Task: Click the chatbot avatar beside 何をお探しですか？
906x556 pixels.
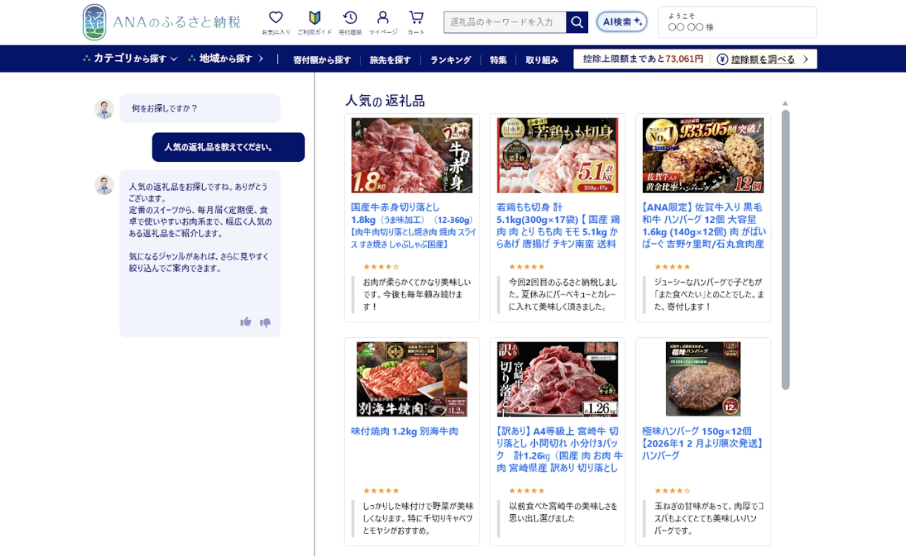Action: pyautogui.click(x=104, y=109)
